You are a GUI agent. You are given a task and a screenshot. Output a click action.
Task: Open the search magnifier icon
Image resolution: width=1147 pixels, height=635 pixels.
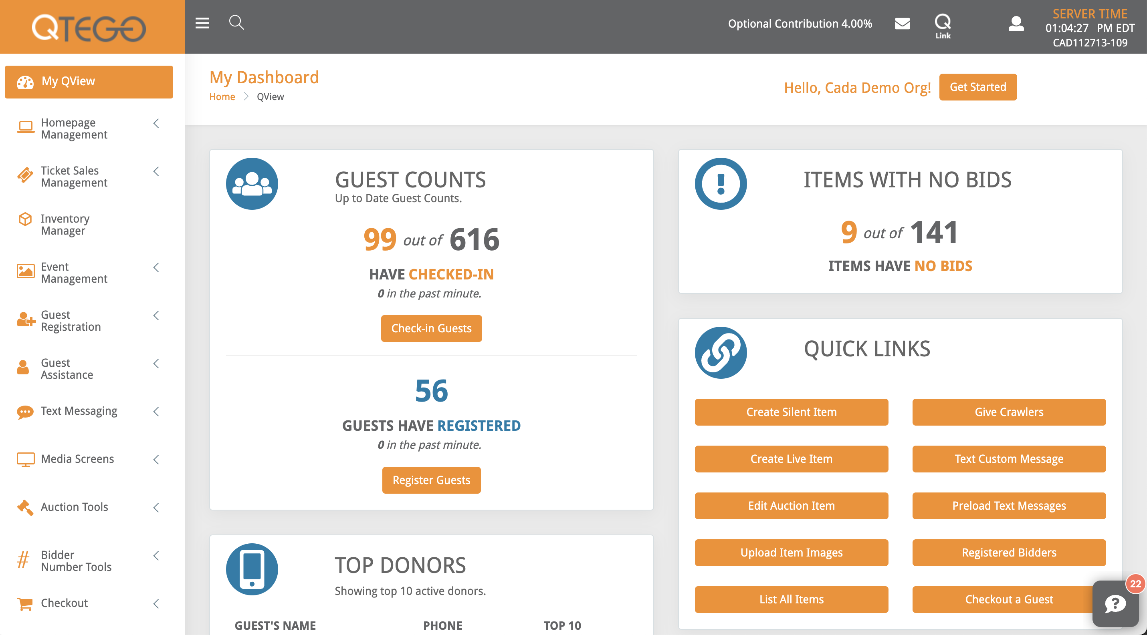[236, 22]
